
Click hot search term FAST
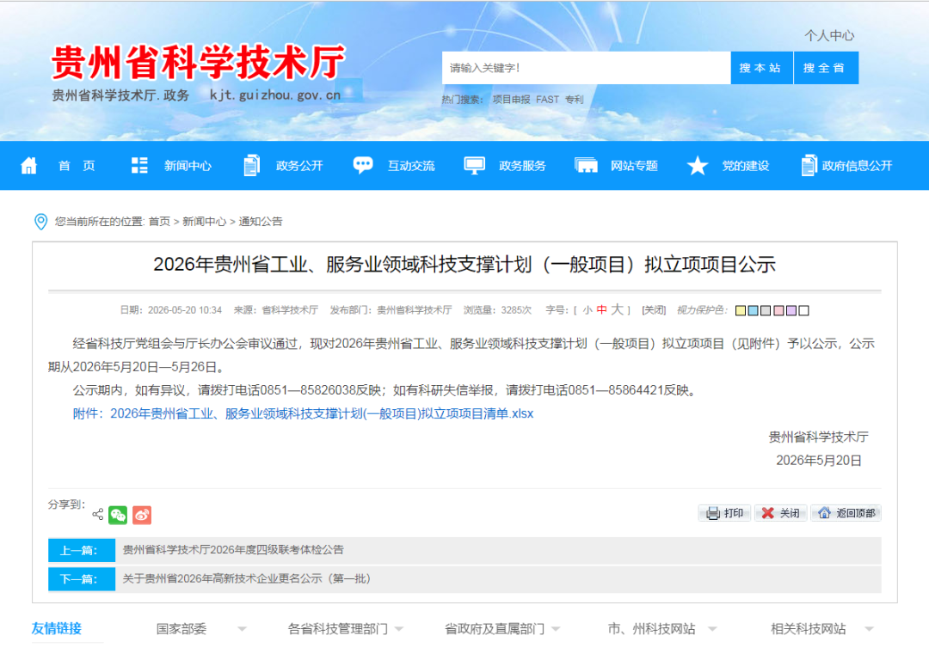[547, 100]
